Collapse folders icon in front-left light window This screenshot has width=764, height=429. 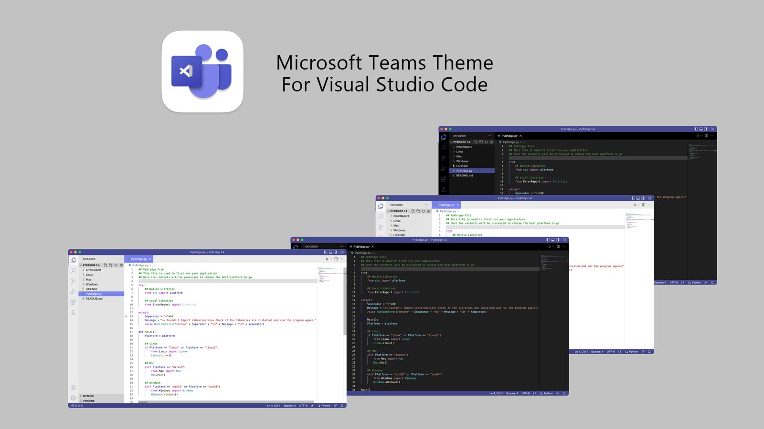pyautogui.click(x=121, y=265)
